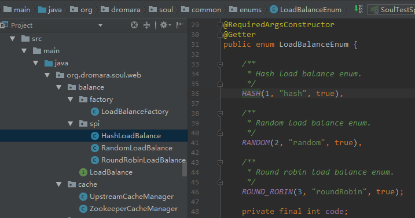The height and width of the screenshot is (218, 415).
Task: Click the Project tree vertical scrollbar
Action: point(185,168)
